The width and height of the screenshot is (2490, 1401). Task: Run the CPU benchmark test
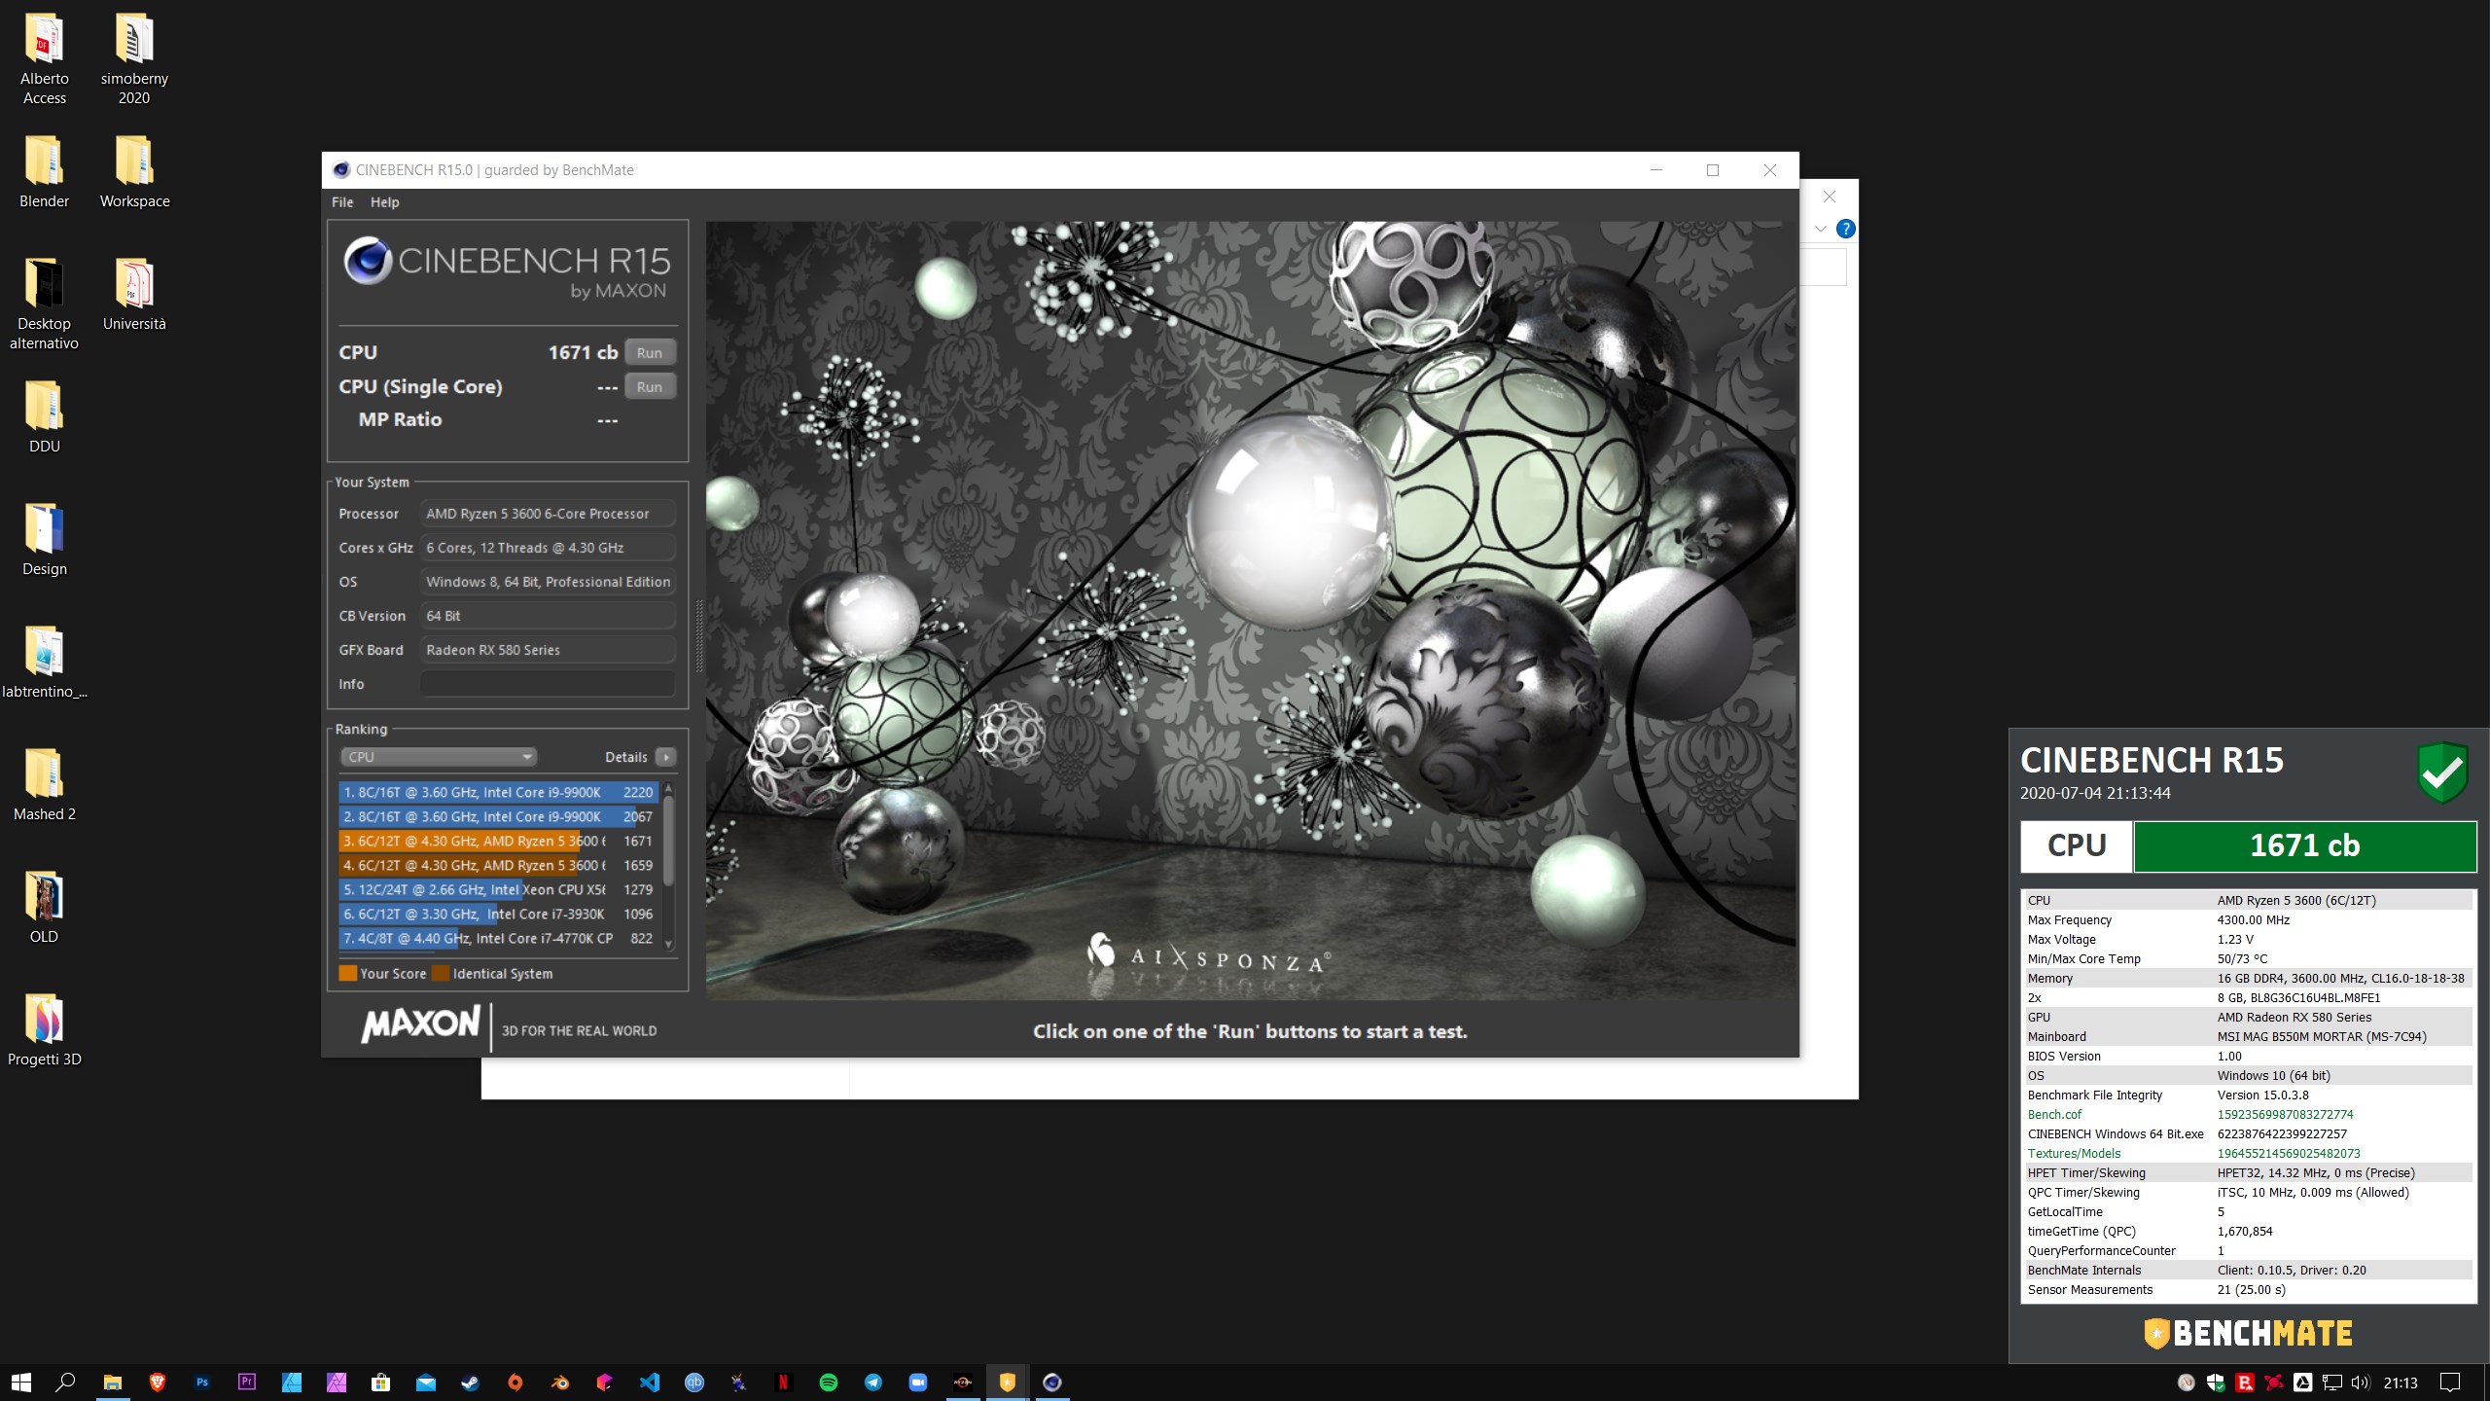(650, 352)
